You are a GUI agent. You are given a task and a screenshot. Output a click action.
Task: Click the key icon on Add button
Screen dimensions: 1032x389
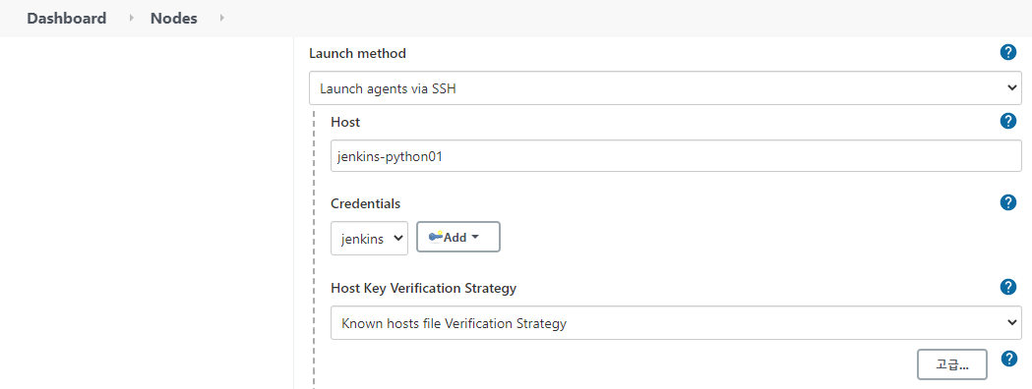tap(436, 237)
